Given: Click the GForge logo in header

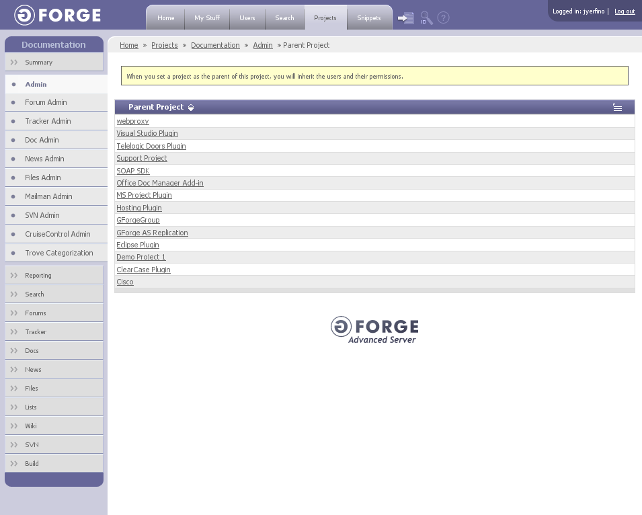Looking at the screenshot, I should [58, 15].
